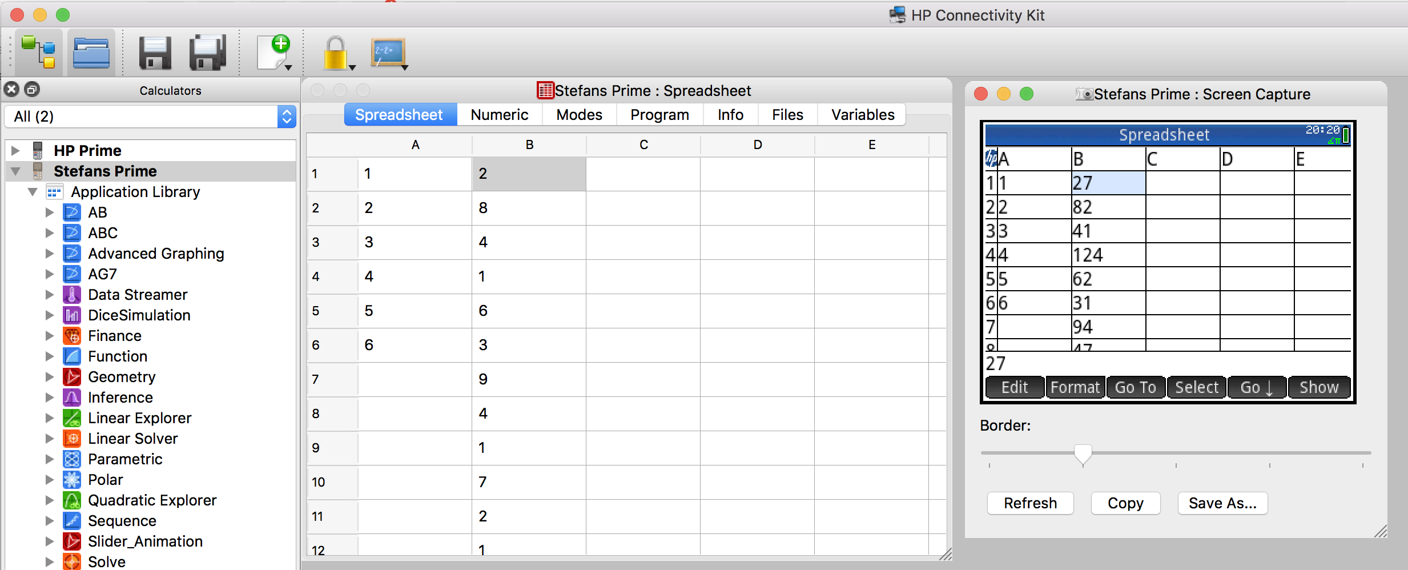The height and width of the screenshot is (570, 1408).
Task: Expand the Advanced Graphing app entry
Action: pos(49,253)
